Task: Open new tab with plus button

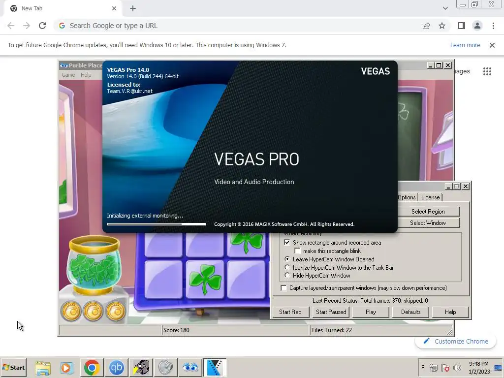Action: pyautogui.click(x=133, y=8)
